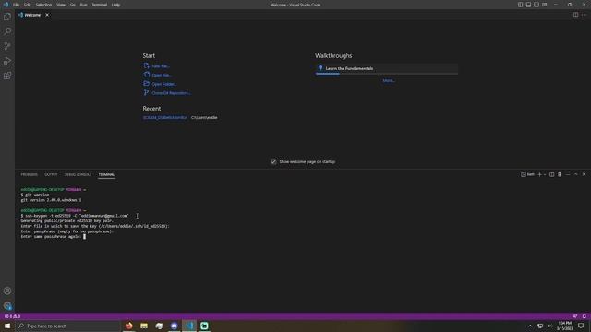Click the Clone Git Repository link
Image resolution: width=591 pixels, height=332 pixels.
tap(172, 93)
